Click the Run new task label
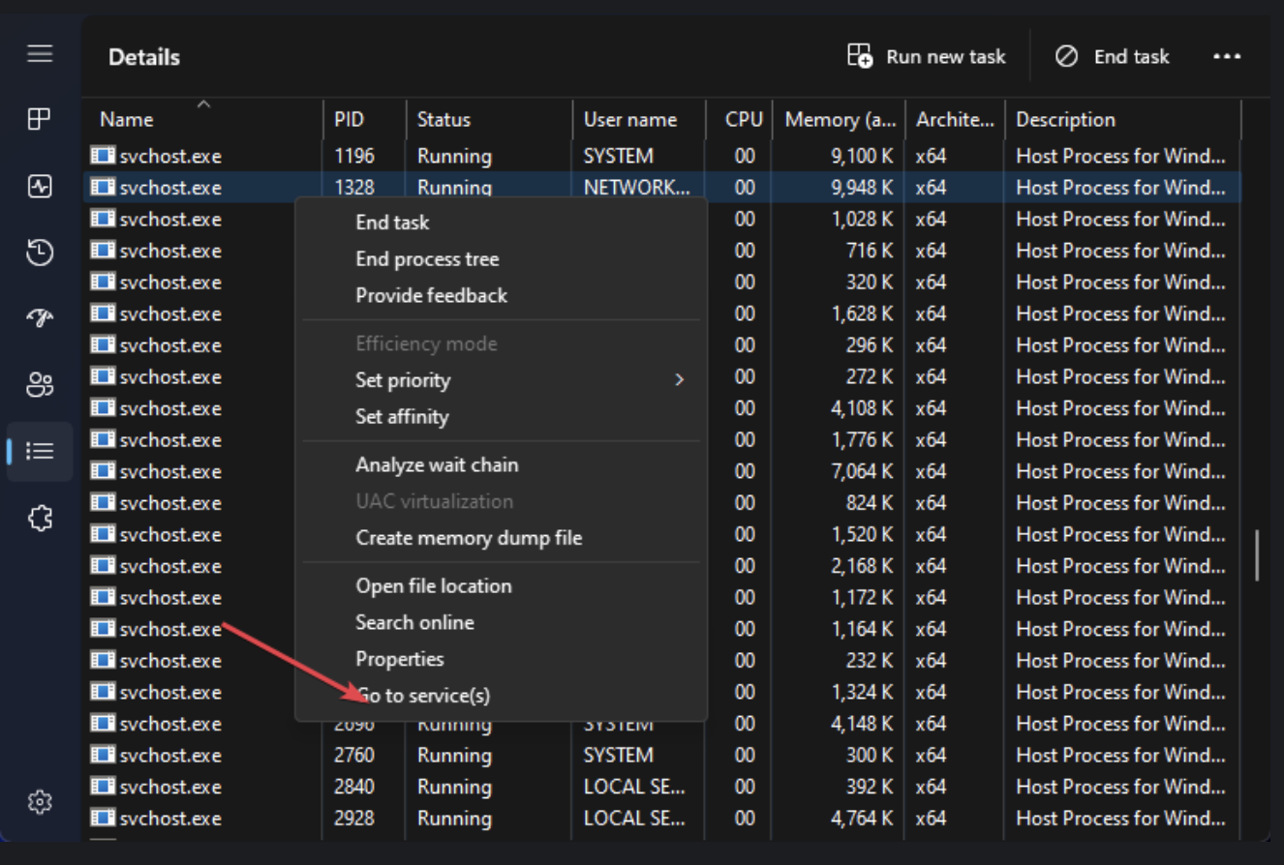The image size is (1284, 865). 946,57
